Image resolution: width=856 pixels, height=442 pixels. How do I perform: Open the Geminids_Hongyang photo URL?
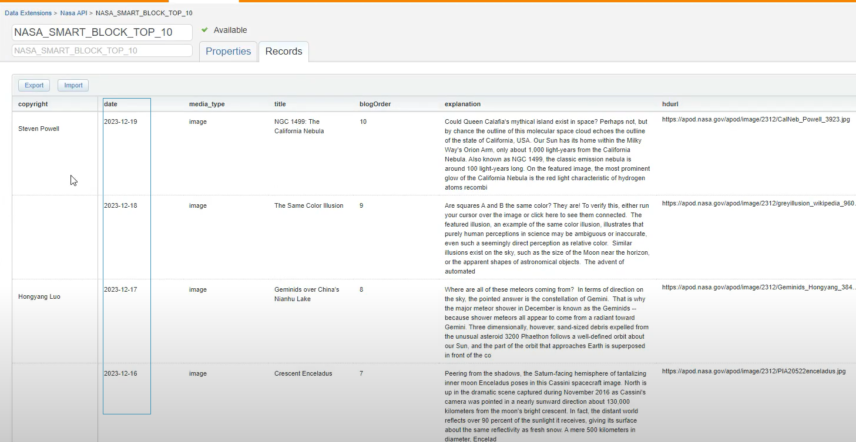pyautogui.click(x=757, y=287)
